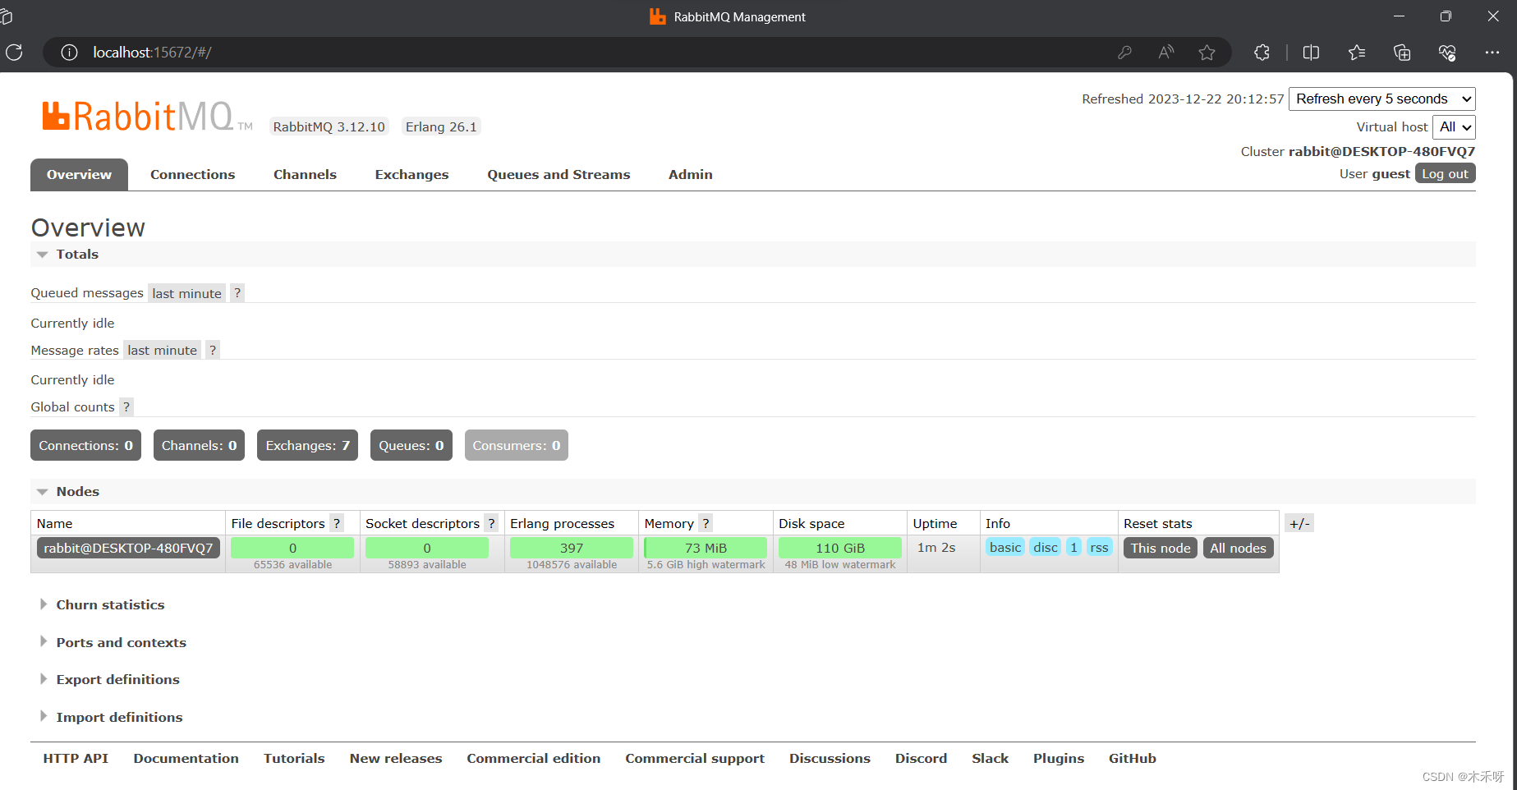1517x790 pixels.
Task: Open Favorites list icon
Action: click(x=1356, y=53)
